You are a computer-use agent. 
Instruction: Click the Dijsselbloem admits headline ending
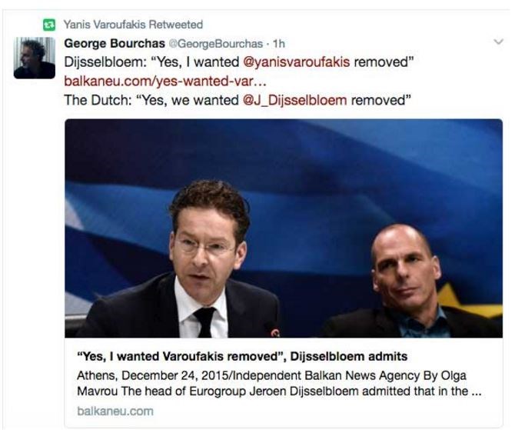point(349,356)
